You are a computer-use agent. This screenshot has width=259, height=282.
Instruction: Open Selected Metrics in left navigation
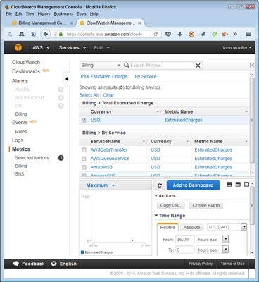pyautogui.click(x=32, y=158)
